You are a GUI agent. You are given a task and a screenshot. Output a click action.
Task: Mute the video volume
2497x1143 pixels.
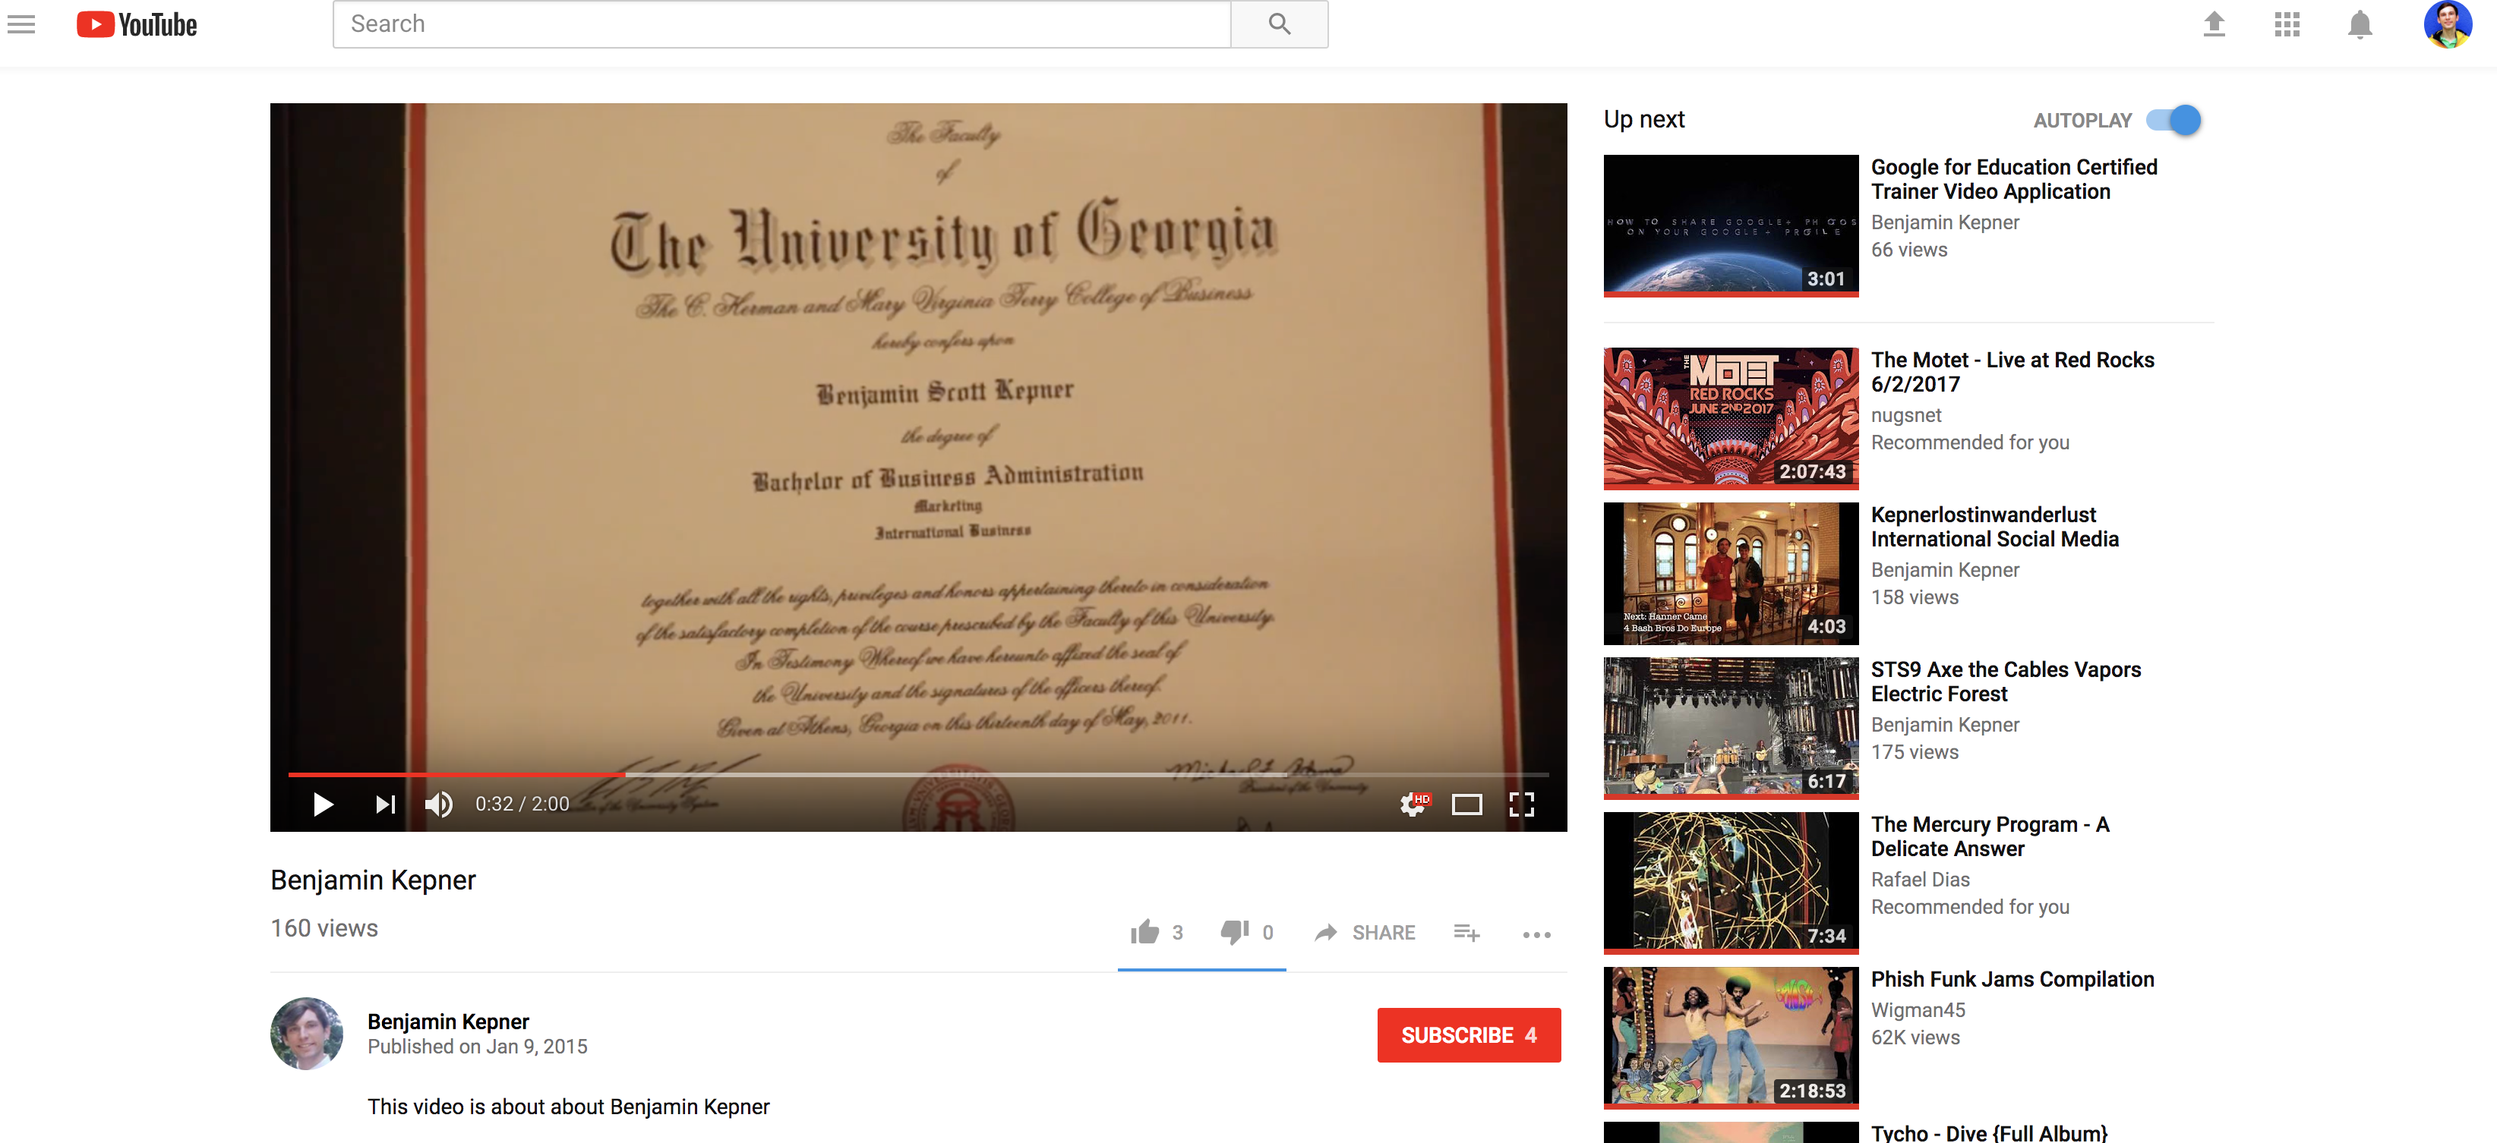click(439, 804)
